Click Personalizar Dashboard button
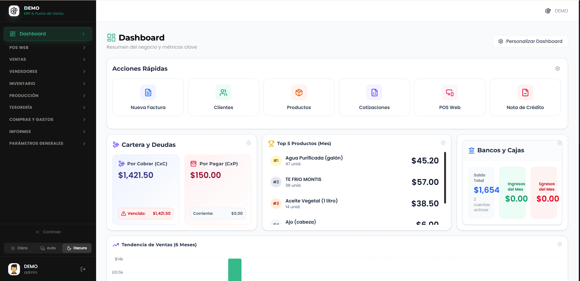The width and height of the screenshot is (580, 281). click(x=530, y=41)
